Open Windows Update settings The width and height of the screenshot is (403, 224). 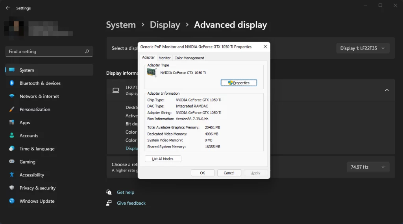pyautogui.click(x=49, y=201)
